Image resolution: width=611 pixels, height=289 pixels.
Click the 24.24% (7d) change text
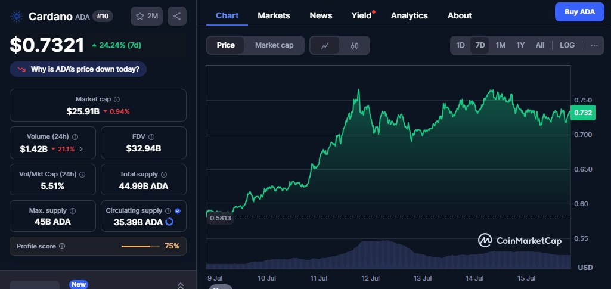coord(121,45)
